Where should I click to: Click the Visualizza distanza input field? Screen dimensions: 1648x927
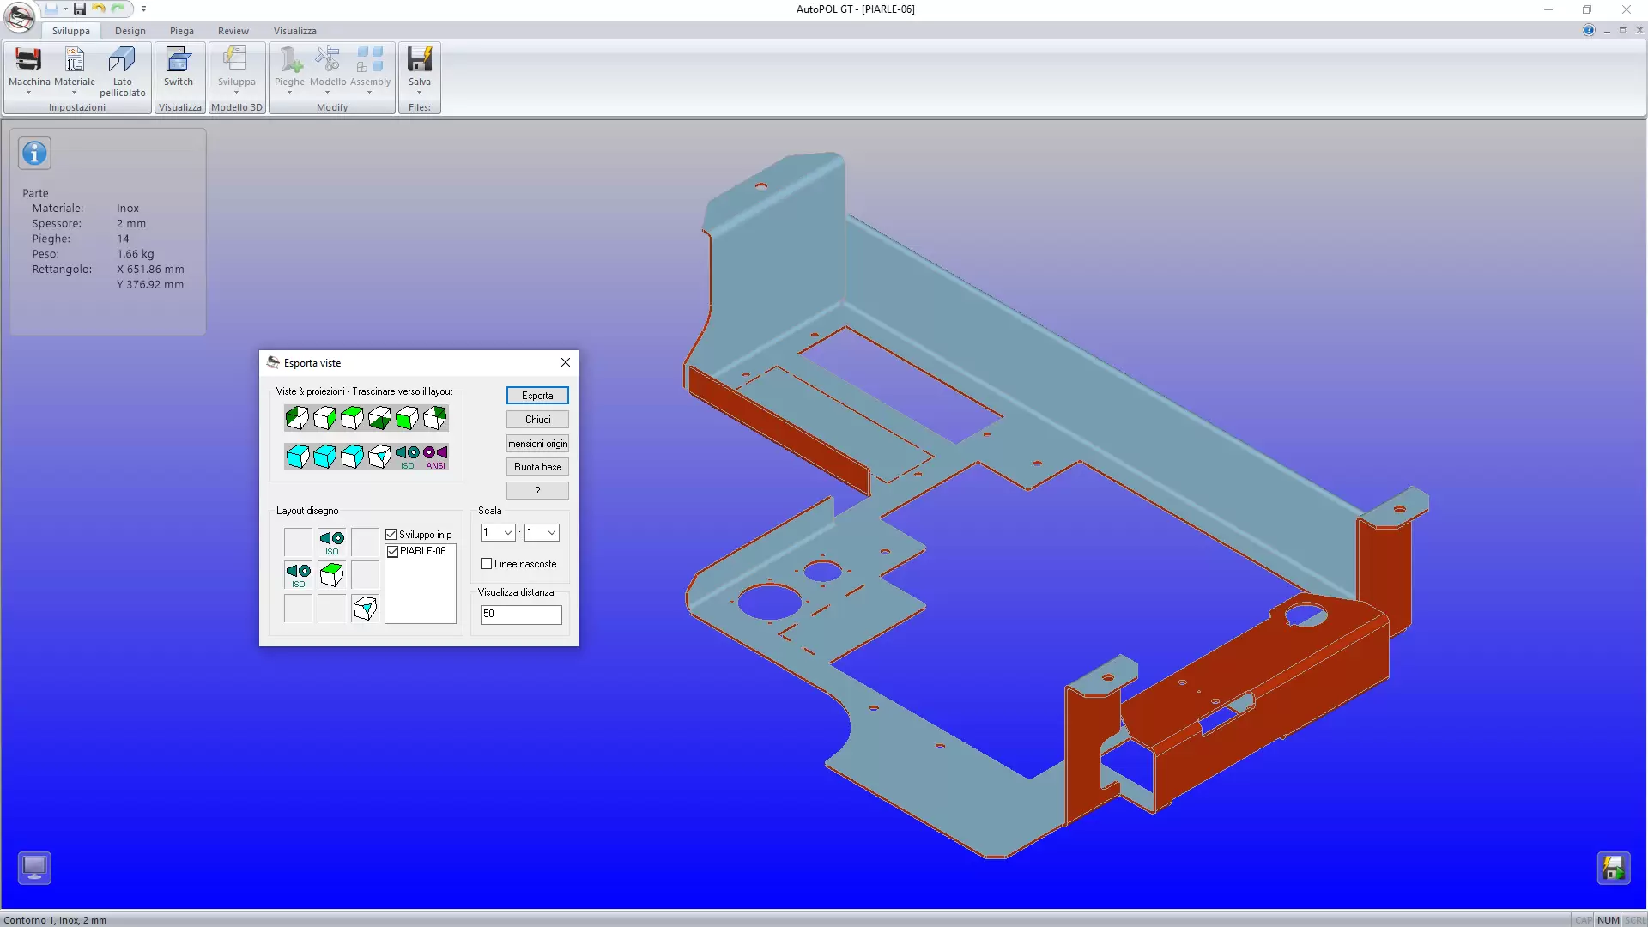(520, 615)
